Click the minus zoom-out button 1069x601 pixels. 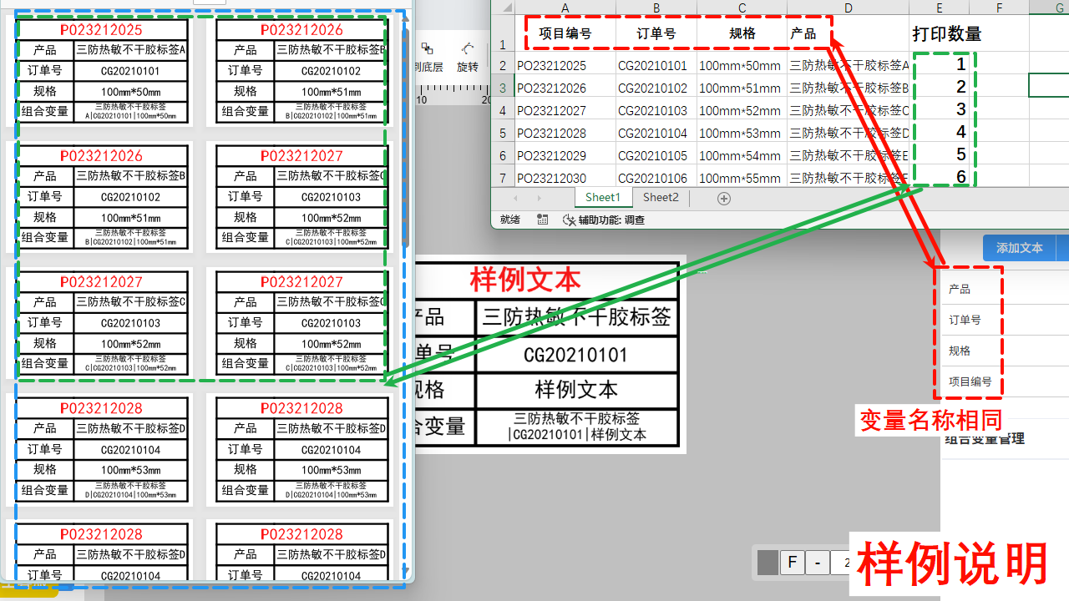point(818,563)
